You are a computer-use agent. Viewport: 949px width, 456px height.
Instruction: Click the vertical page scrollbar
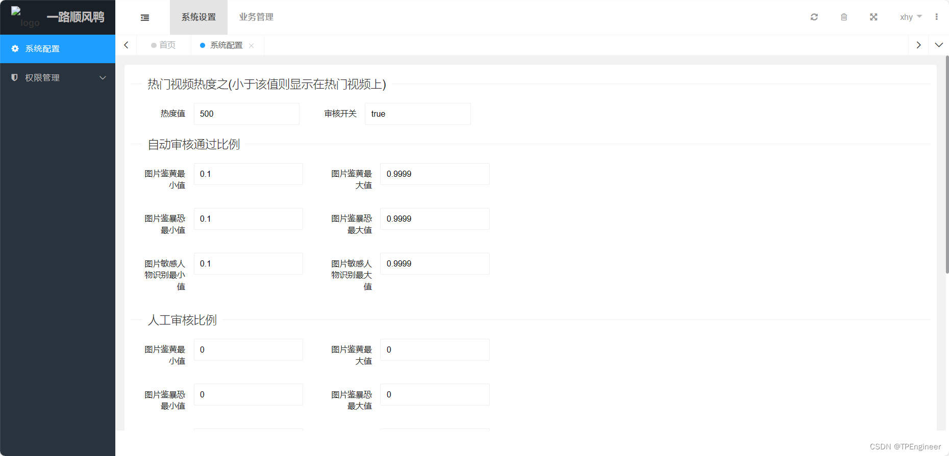tap(947, 165)
